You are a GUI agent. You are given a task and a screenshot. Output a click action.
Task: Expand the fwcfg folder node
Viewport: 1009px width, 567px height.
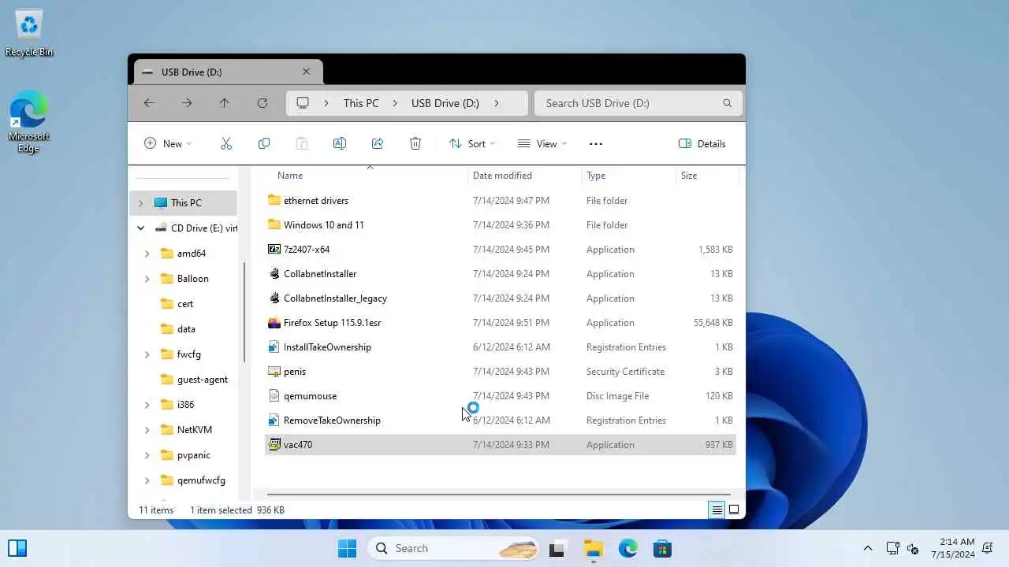[147, 354]
